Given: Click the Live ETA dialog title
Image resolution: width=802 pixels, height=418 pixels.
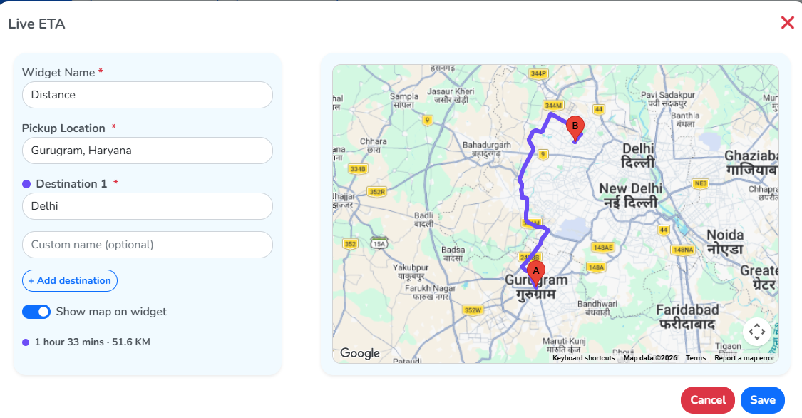Looking at the screenshot, I should (37, 24).
